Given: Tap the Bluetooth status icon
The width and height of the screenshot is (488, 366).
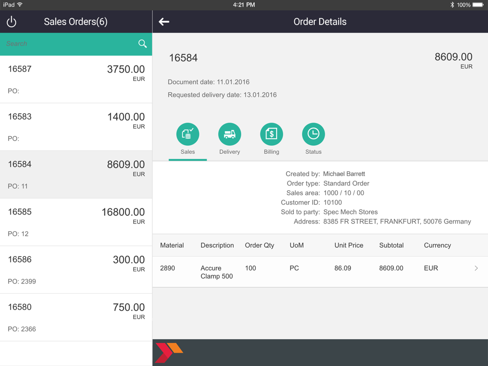Looking at the screenshot, I should point(452,5).
